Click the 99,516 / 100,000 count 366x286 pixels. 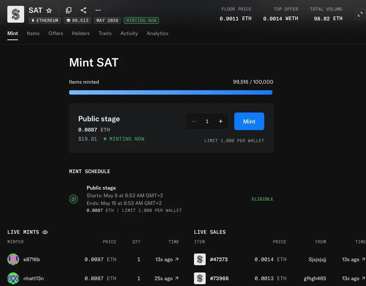tap(253, 82)
